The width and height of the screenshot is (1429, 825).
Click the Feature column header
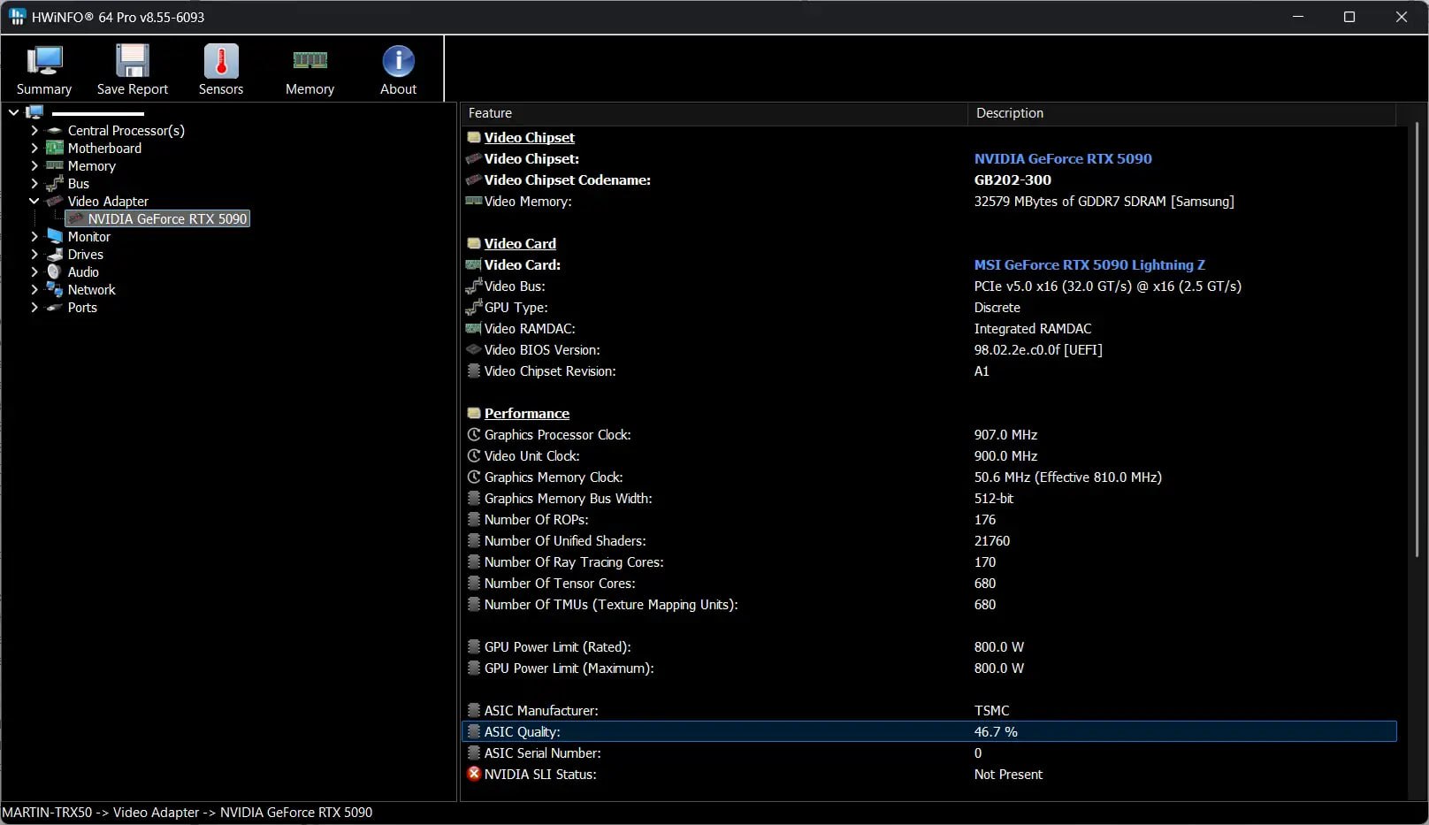pos(714,113)
